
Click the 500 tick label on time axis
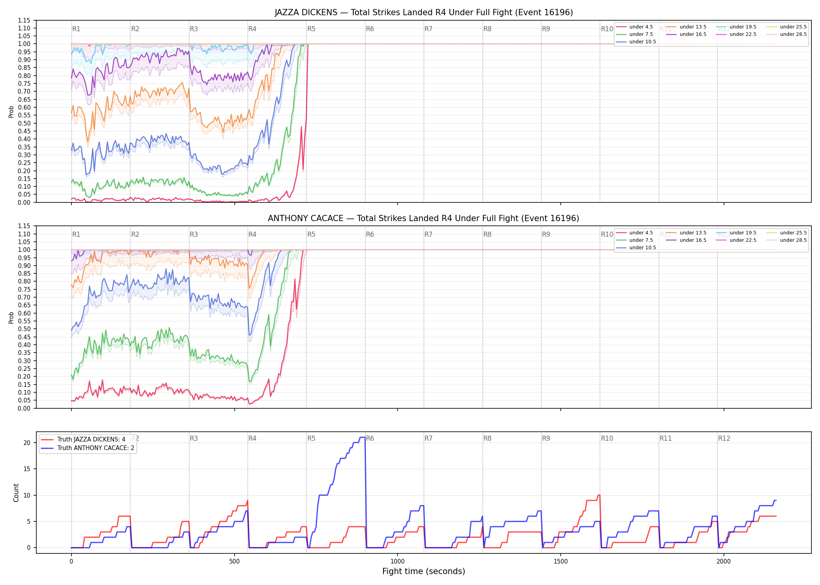click(x=234, y=562)
